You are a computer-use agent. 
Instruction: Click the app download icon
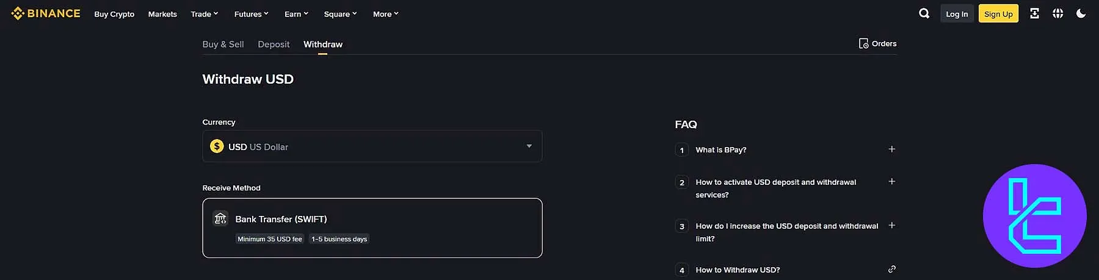1034,13
